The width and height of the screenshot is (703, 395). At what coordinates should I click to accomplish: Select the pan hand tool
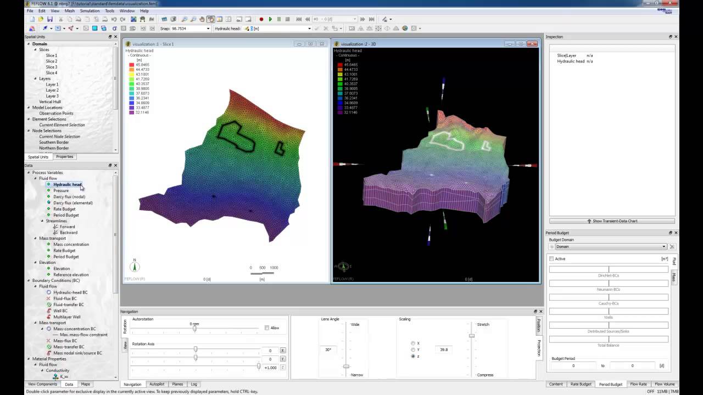coord(202,19)
